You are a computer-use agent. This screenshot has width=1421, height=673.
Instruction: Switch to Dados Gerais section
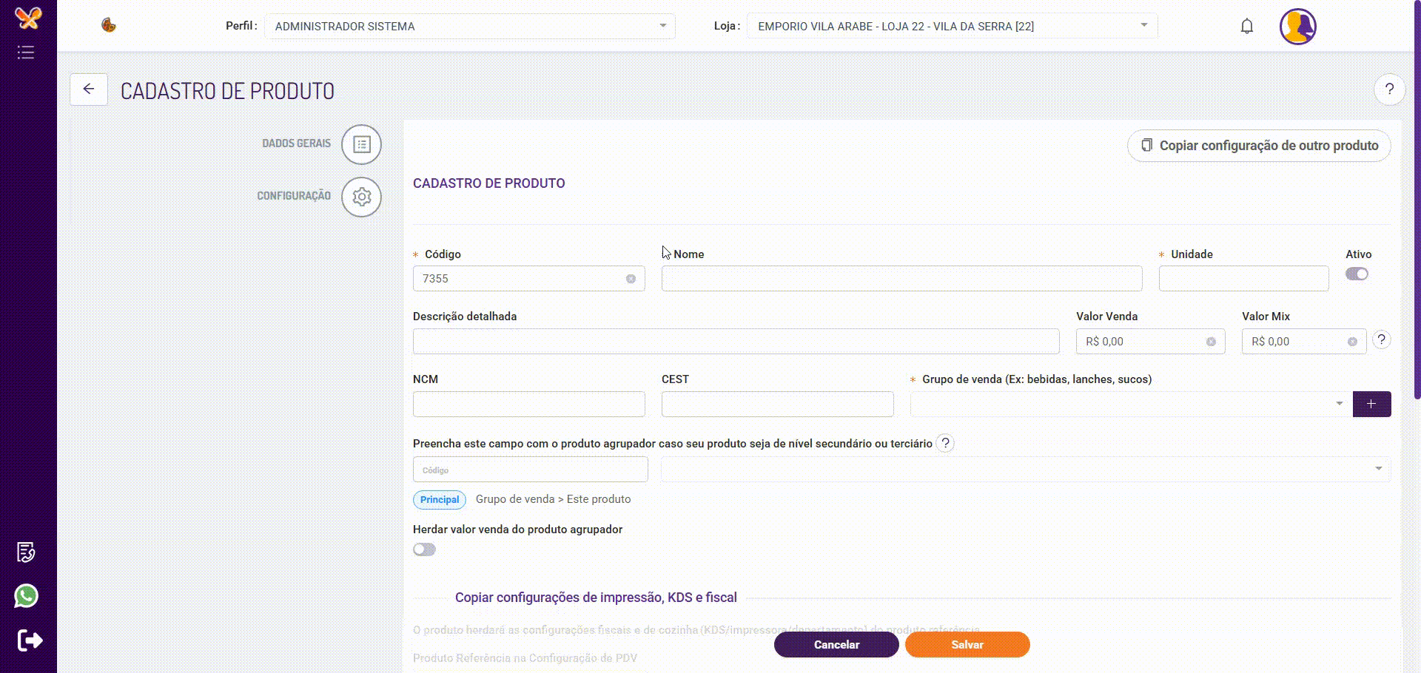click(x=361, y=144)
